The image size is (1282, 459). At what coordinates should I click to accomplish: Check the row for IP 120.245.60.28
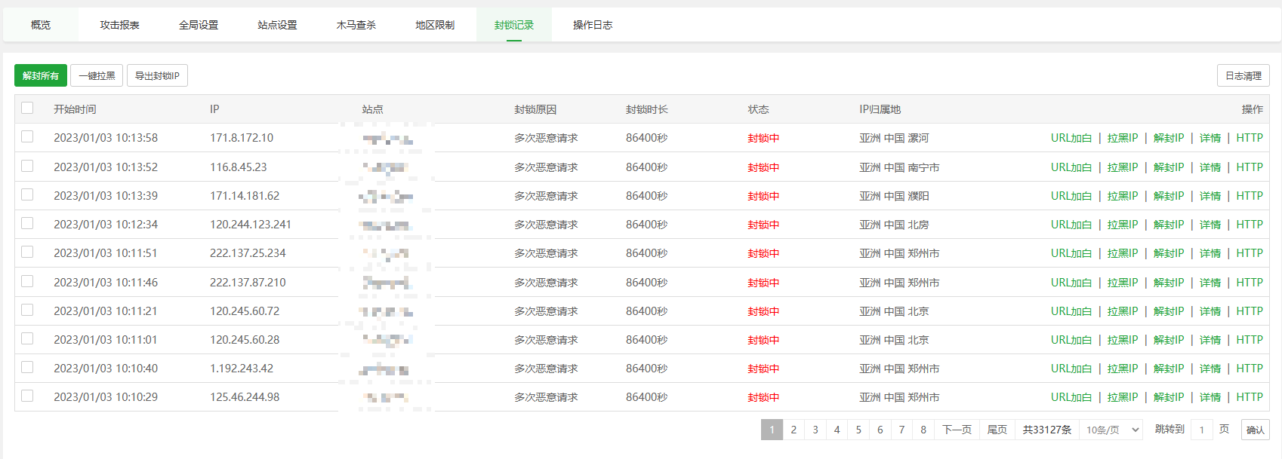pos(27,338)
